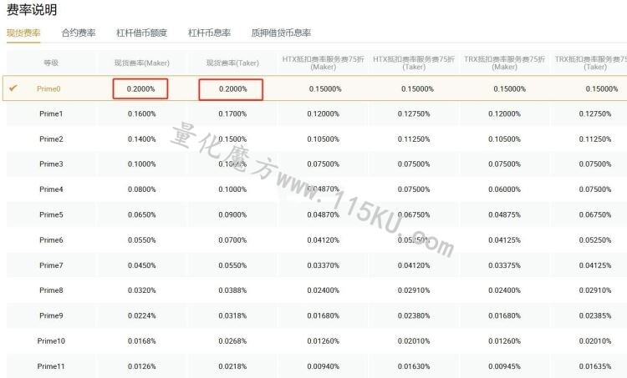The height and width of the screenshot is (378, 627).
Task: Select the Prime1 level label
Action: click(x=51, y=113)
